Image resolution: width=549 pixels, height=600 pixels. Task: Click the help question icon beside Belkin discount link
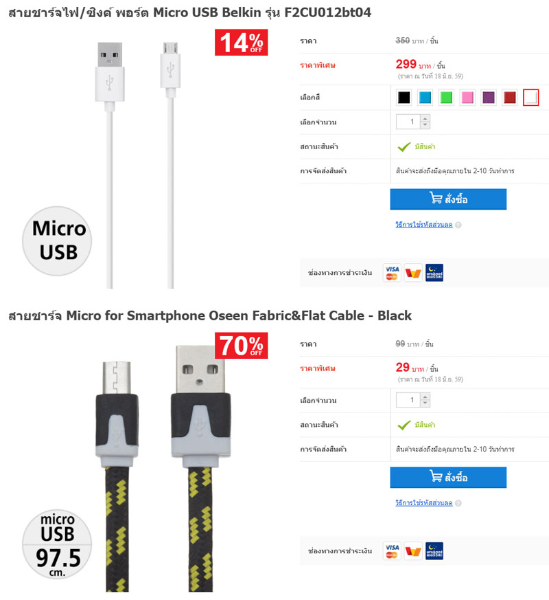(x=458, y=225)
